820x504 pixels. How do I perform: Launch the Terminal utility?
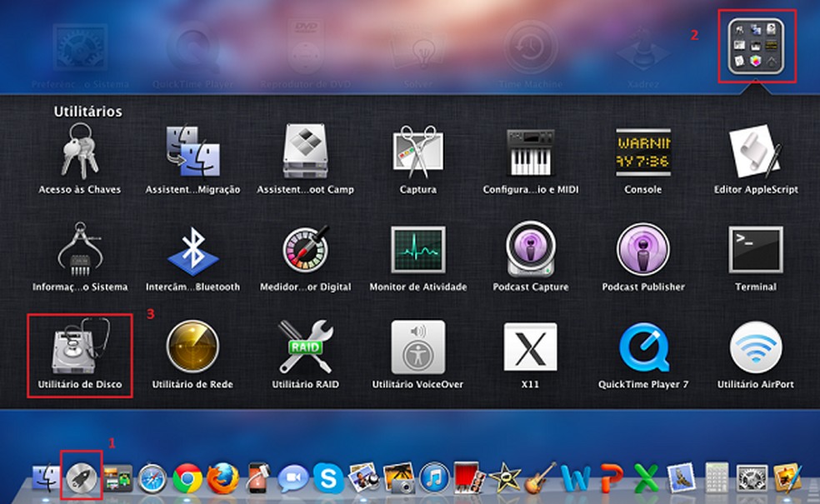(756, 254)
